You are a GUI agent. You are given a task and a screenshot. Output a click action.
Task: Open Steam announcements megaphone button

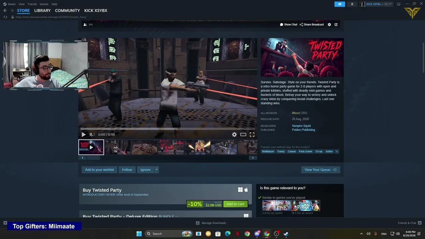tap(340, 4)
